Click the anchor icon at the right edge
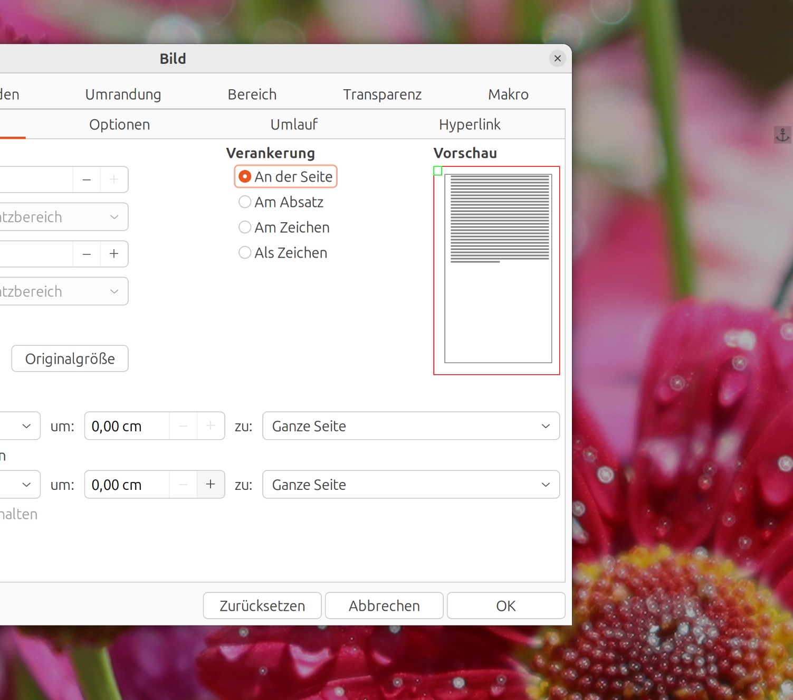Viewport: 793px width, 700px height. pyautogui.click(x=782, y=135)
